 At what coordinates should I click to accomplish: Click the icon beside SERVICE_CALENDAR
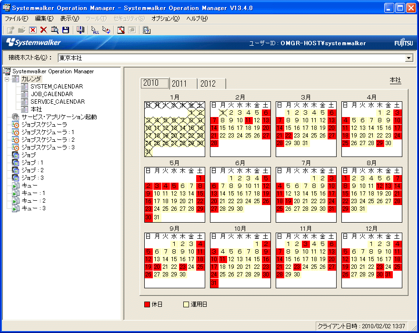point(24,102)
